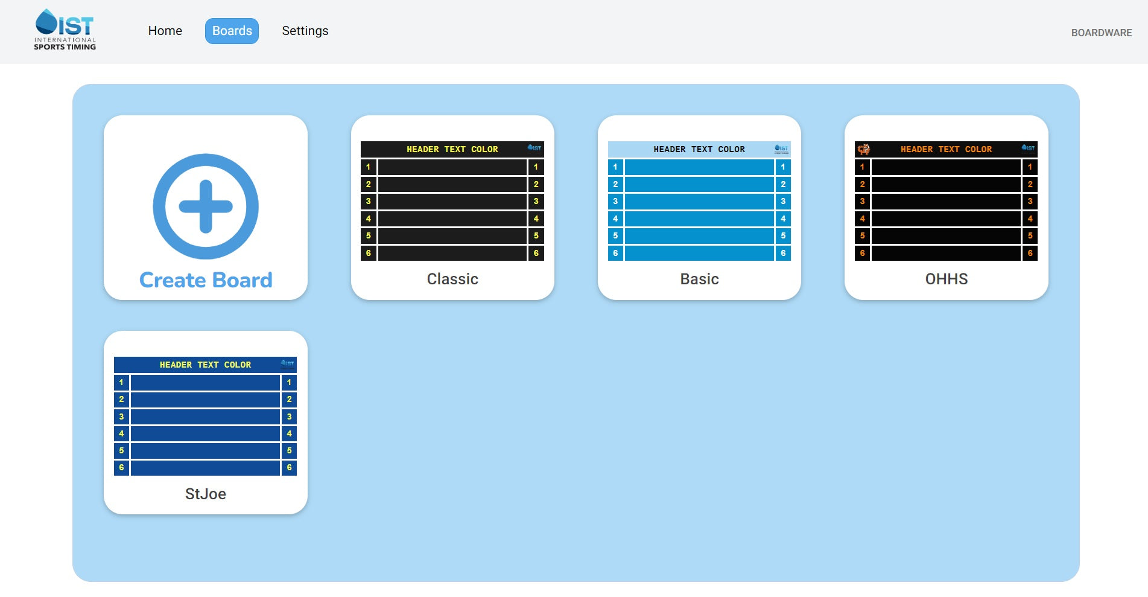
Task: Click IST logo in StJoe board header
Action: point(288,363)
